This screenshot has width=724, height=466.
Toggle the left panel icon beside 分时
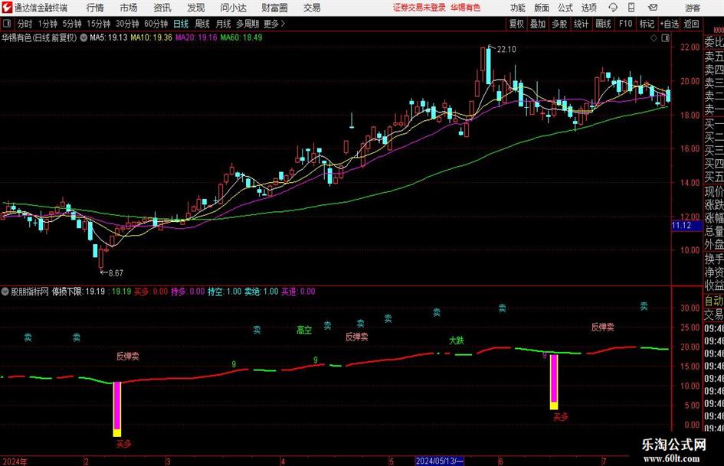click(x=7, y=24)
